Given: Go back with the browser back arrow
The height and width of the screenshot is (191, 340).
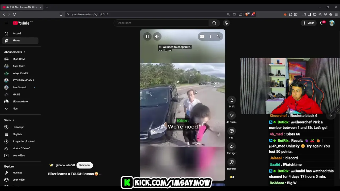Looking at the screenshot, I should click(4, 14).
